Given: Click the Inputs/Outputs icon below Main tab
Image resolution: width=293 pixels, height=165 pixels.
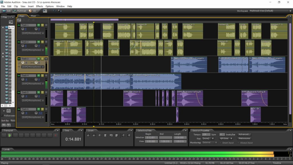Looking at the screenshot, I should coord(19,20).
